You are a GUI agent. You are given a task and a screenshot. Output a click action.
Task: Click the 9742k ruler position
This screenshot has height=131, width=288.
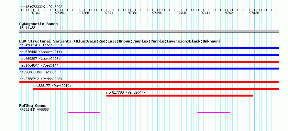(x=230, y=13)
